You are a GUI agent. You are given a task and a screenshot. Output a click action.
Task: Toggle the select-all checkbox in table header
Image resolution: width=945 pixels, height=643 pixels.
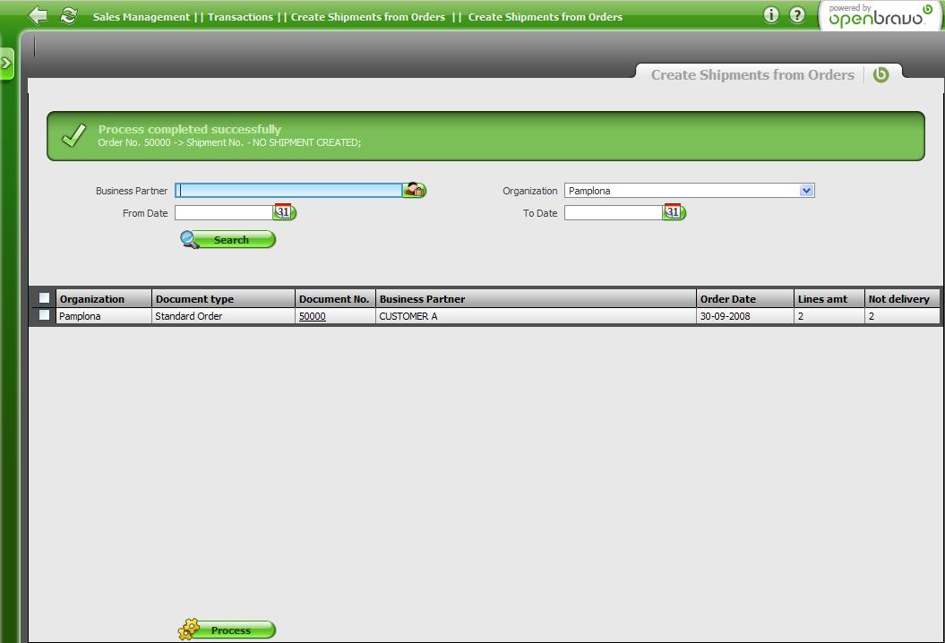(x=44, y=297)
